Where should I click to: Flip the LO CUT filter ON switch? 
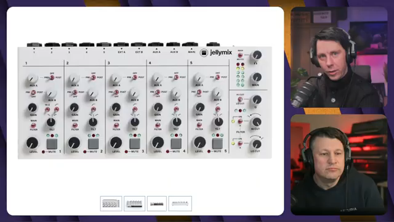pos(240,144)
